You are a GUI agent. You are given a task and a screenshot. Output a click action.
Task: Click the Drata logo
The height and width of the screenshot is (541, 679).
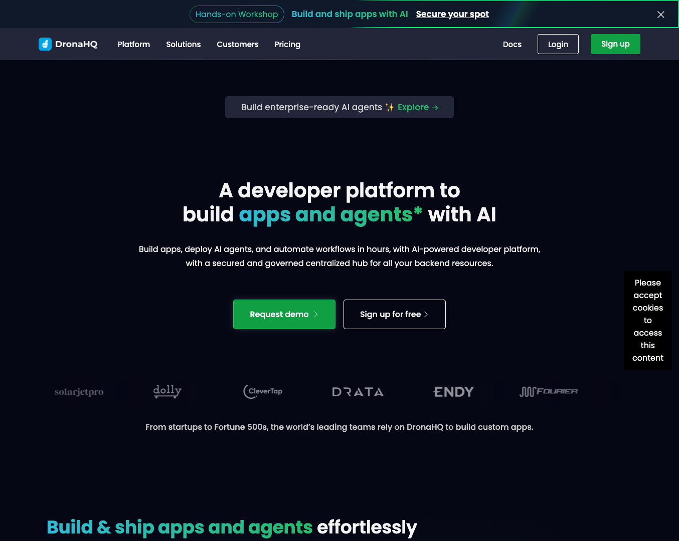(358, 392)
